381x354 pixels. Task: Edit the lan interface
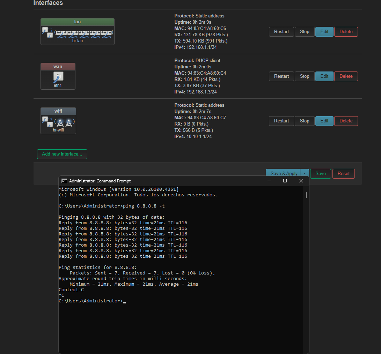click(x=324, y=32)
